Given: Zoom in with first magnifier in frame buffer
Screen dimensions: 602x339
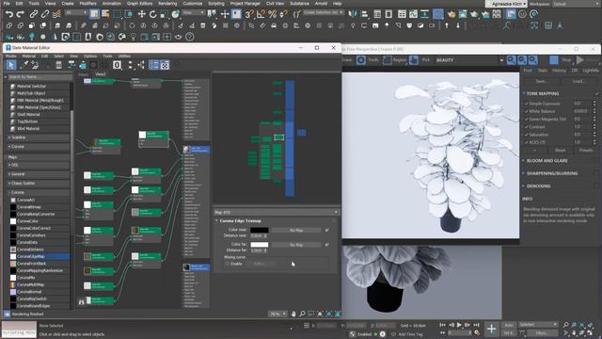Looking at the screenshot, I should pyautogui.click(x=512, y=60).
